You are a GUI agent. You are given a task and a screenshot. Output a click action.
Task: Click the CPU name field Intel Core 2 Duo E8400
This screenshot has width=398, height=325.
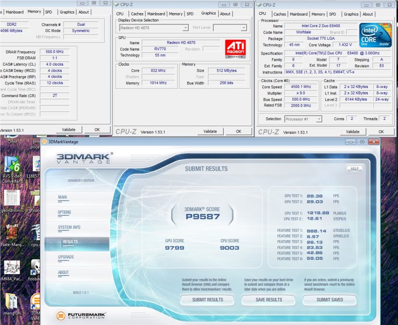[x=321, y=26]
